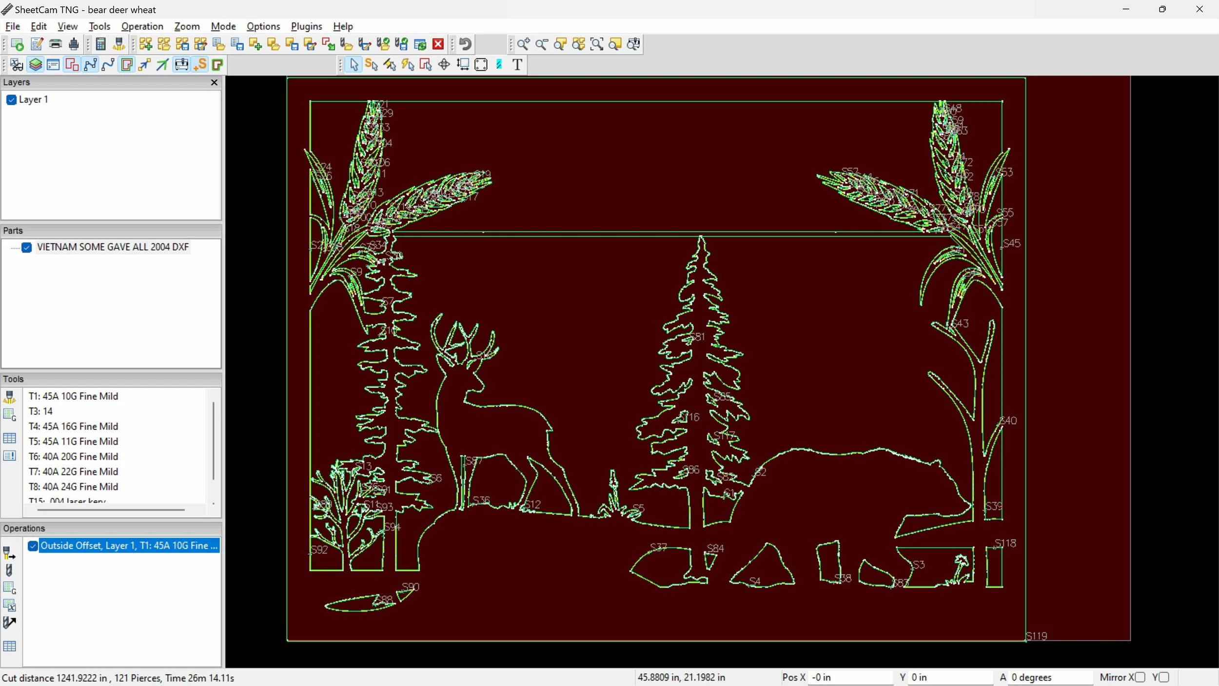The height and width of the screenshot is (686, 1219).
Task: Disable the Outside Offset operation checkbox
Action: coord(33,546)
